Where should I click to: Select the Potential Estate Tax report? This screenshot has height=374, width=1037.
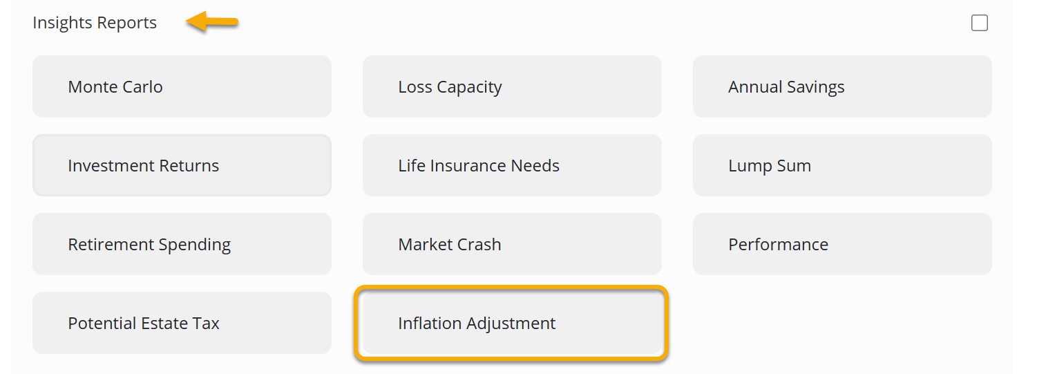tap(182, 323)
